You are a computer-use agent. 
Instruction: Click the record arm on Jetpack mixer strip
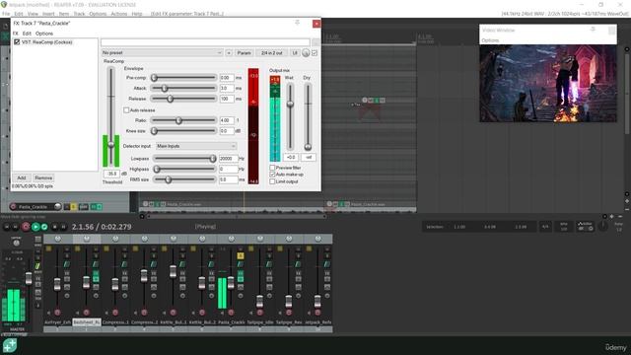(x=317, y=313)
